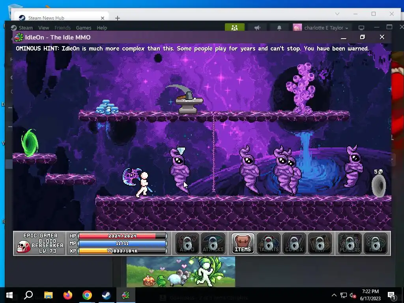Viewport: 404px width, 303px height.
Task: Open Steam friends green button
Action: click(234, 28)
